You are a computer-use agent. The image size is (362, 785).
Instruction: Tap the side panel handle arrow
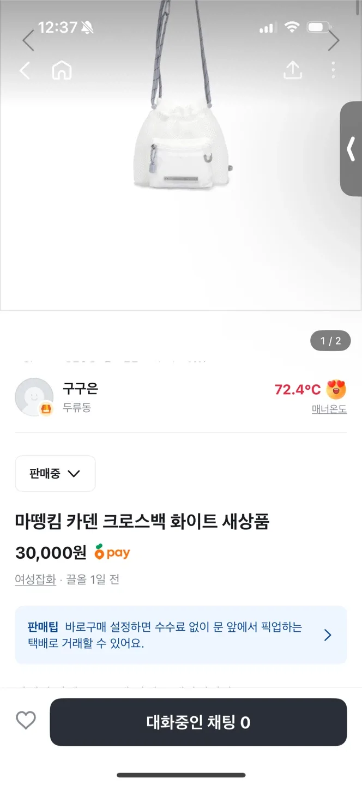[x=351, y=148]
